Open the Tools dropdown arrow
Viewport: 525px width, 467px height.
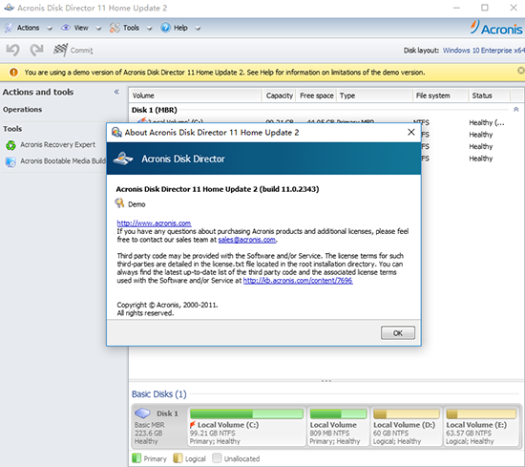click(x=149, y=29)
